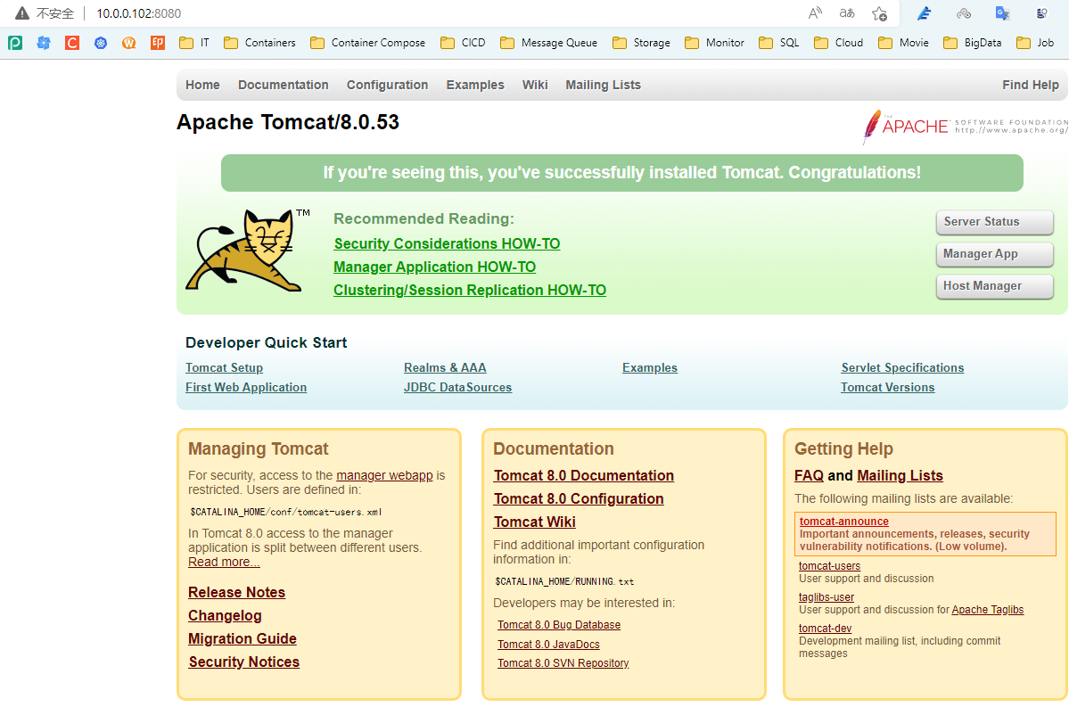Screen dimensions: 1069x707
Task: Open the First Web Application link
Action: coord(246,388)
